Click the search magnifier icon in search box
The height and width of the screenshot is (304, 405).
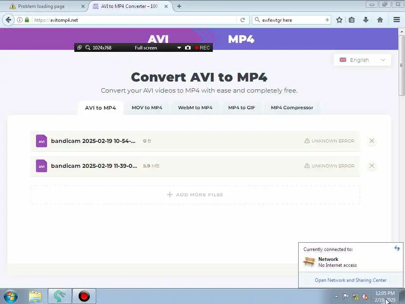tap(257, 20)
